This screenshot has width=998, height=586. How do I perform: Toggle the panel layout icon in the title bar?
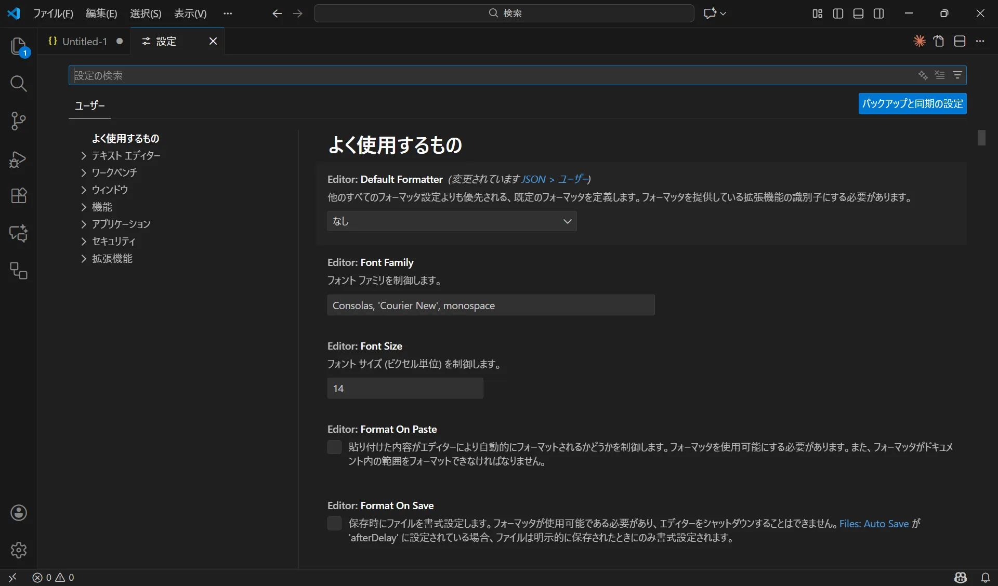tap(858, 14)
